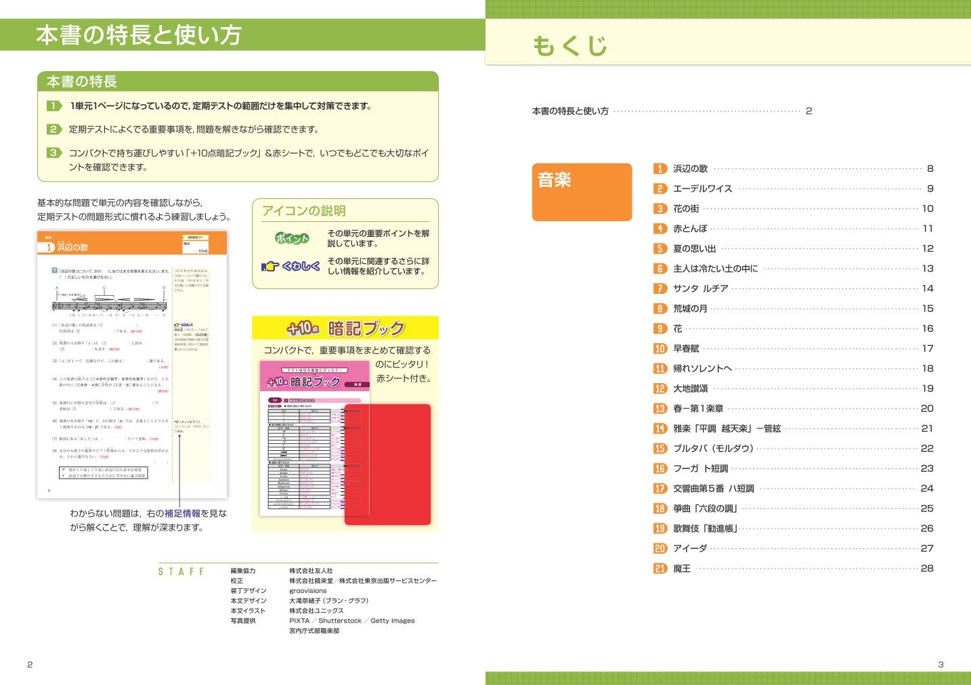Click the sample page thumbnail of 浜辺の歌

[x=132, y=365]
